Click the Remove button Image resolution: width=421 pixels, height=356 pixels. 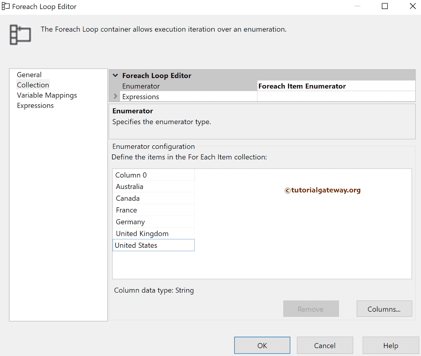(310, 309)
